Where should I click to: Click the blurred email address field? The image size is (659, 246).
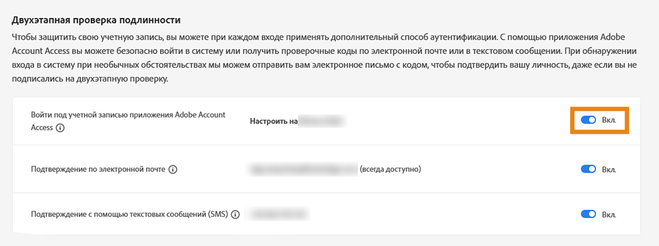(x=302, y=169)
